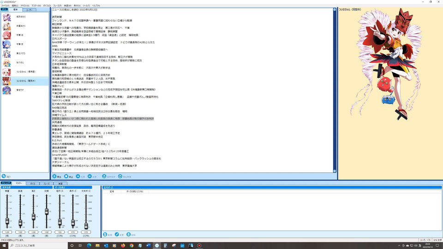The width and height of the screenshot is (443, 249).
Task: Switch to the フレーズ tuning tab
Action: [47, 184]
